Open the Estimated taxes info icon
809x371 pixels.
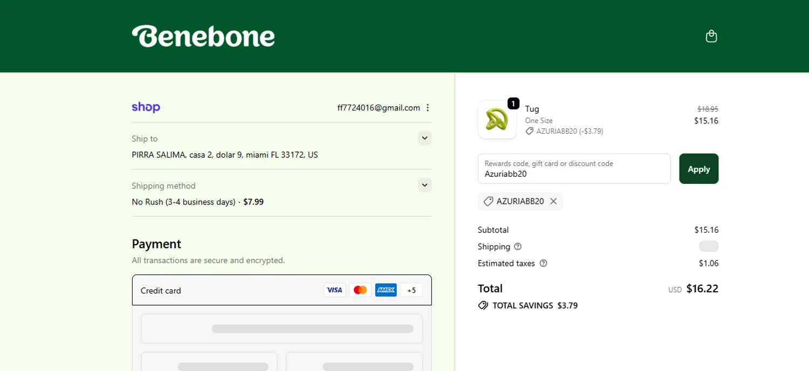click(543, 263)
